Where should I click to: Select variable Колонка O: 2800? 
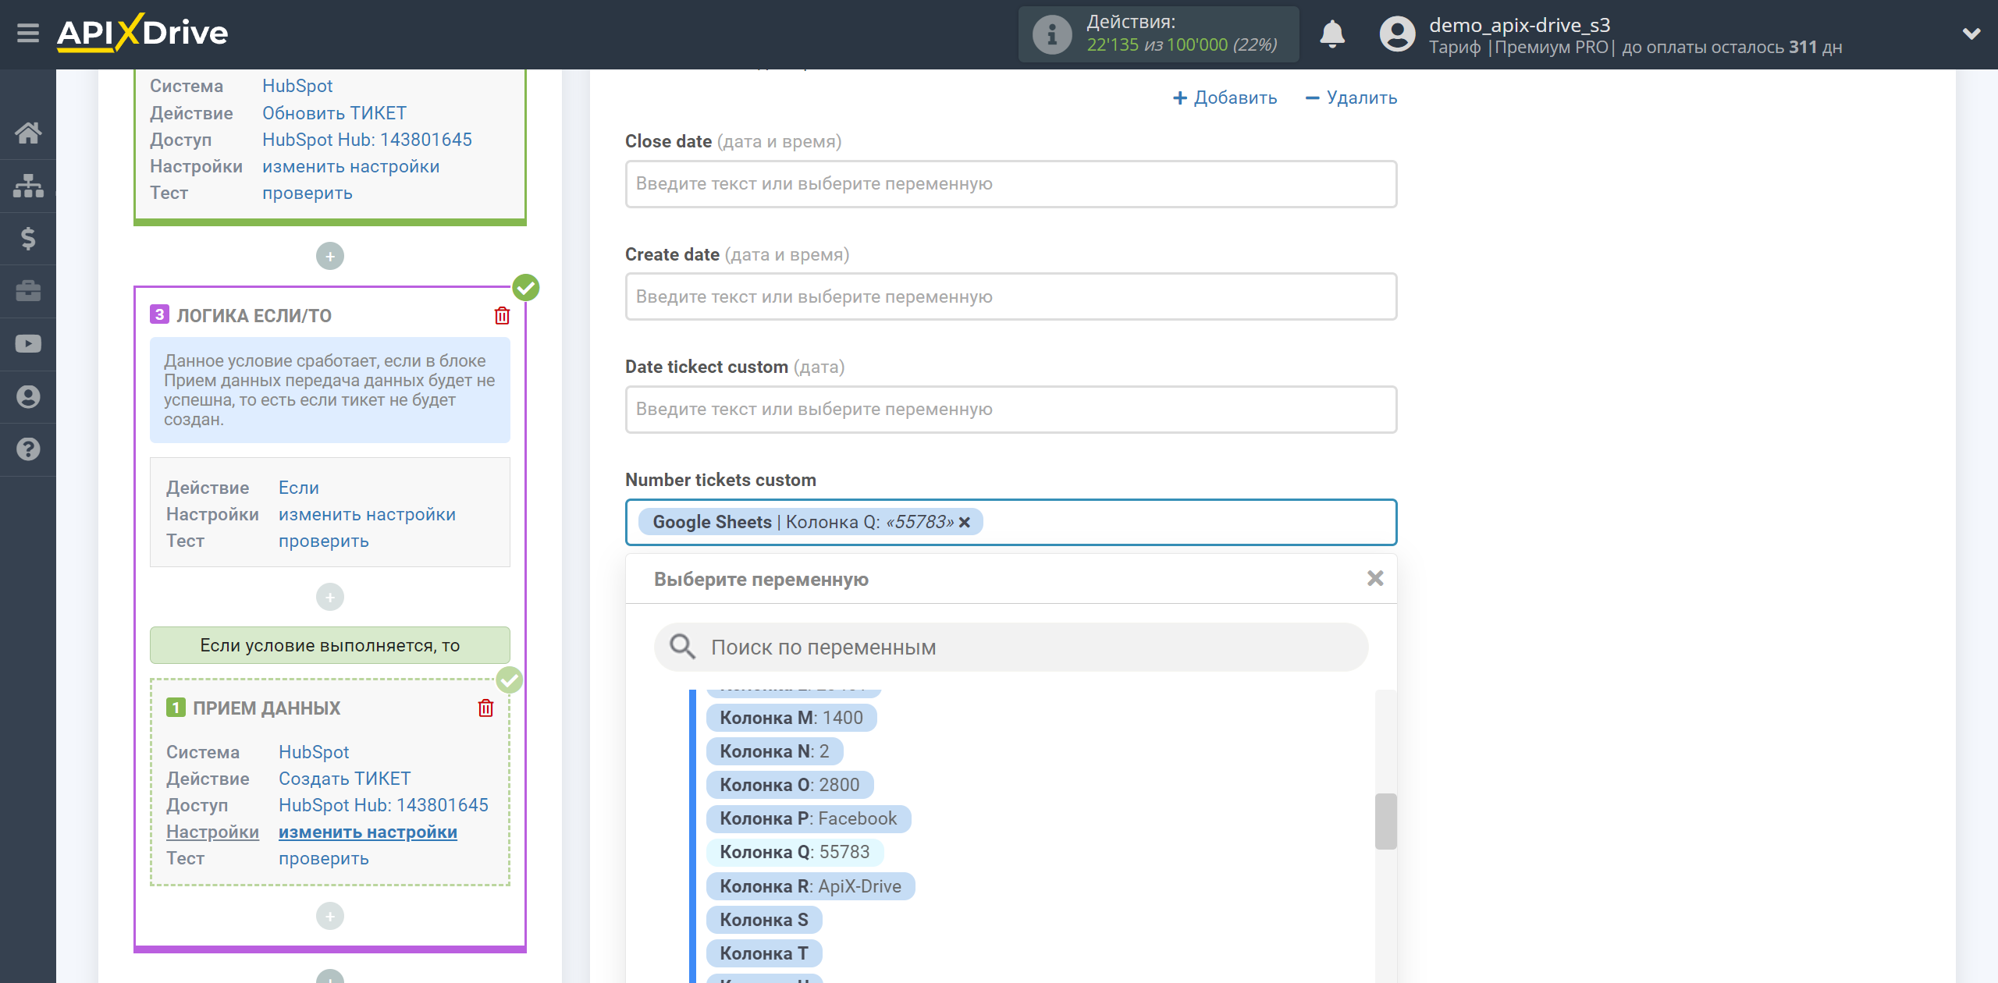tap(789, 785)
